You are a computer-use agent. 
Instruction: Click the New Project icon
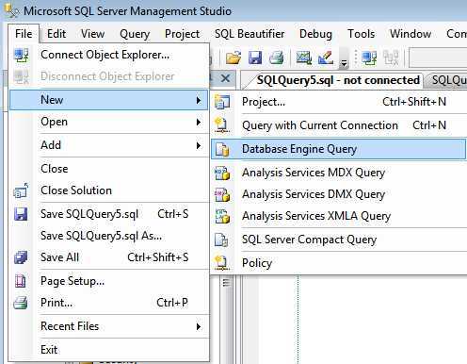pos(222,102)
